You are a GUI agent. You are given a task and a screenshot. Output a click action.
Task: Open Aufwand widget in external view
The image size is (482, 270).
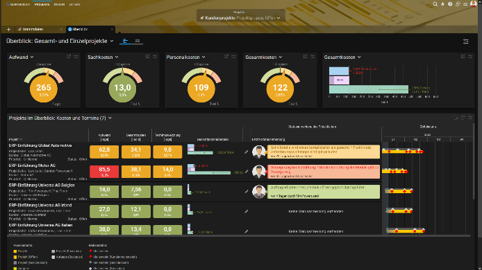pyautogui.click(x=69, y=56)
